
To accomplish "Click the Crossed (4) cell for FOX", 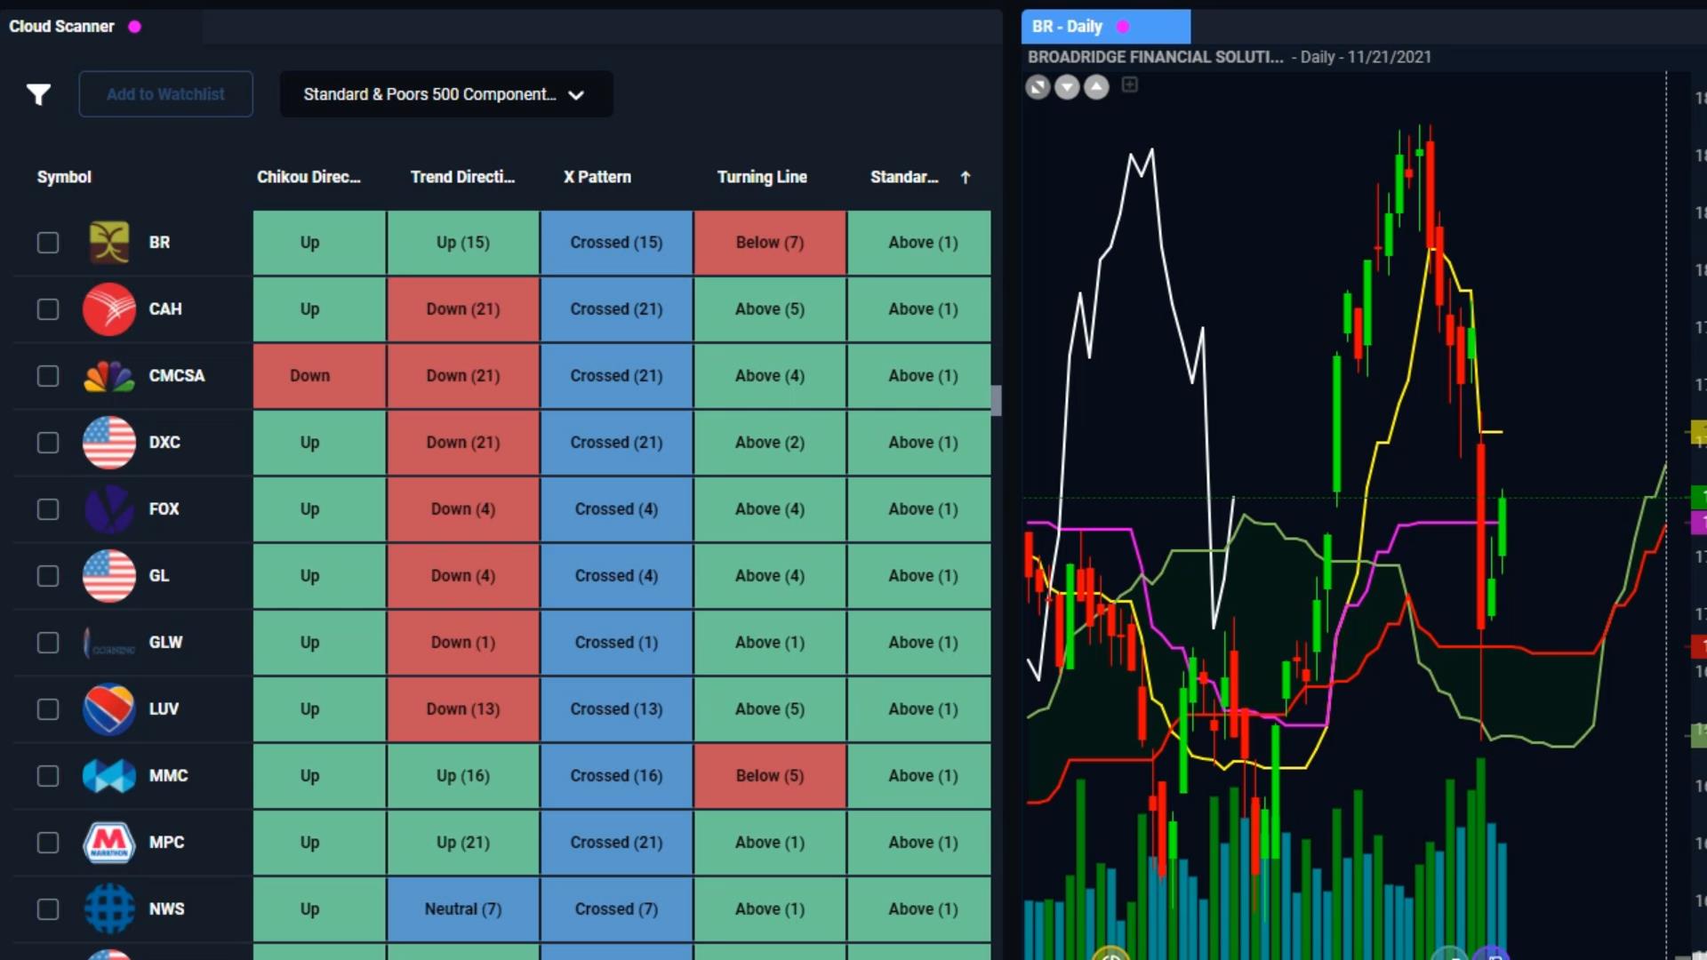I will coord(616,509).
